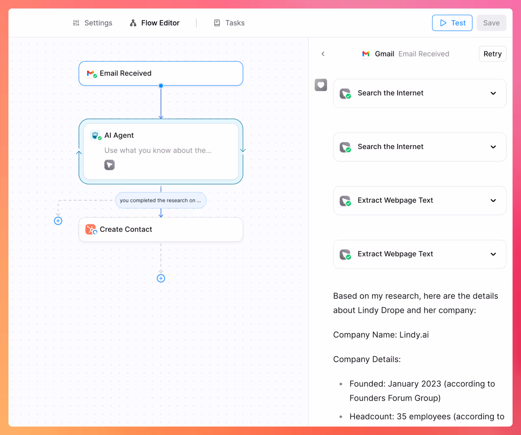Screen dimensions: 521x435
Task: Click the Tasks list icon
Action: pyautogui.click(x=217, y=23)
